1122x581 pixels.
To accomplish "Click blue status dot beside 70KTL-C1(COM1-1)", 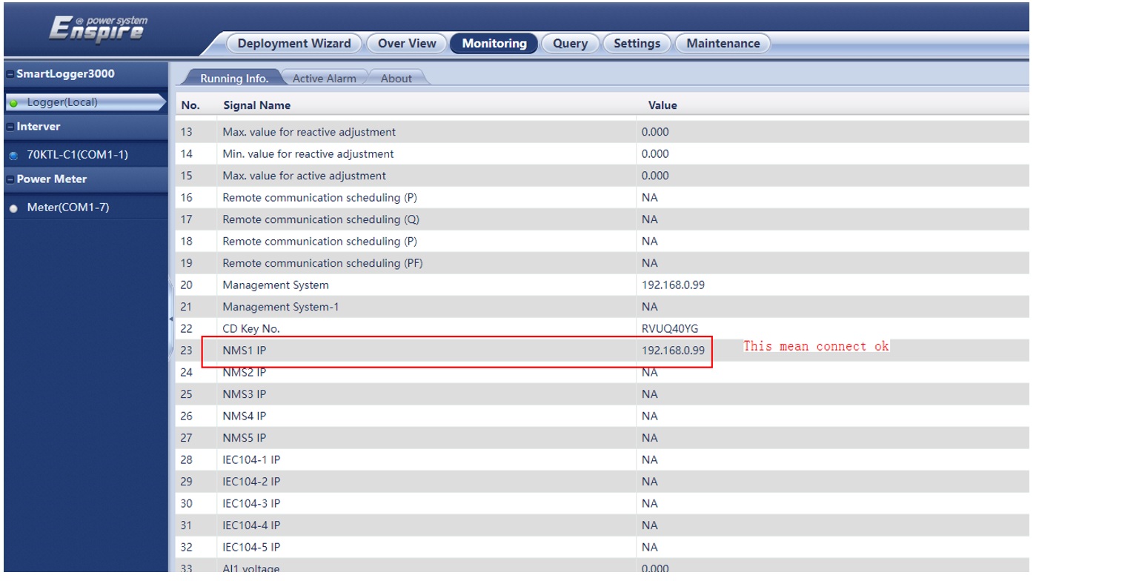I will coord(13,156).
